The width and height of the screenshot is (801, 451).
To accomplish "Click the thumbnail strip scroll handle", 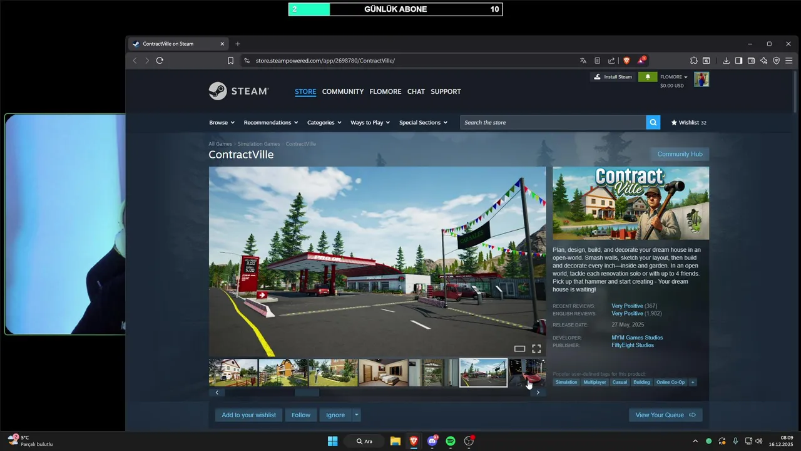I will point(307,393).
